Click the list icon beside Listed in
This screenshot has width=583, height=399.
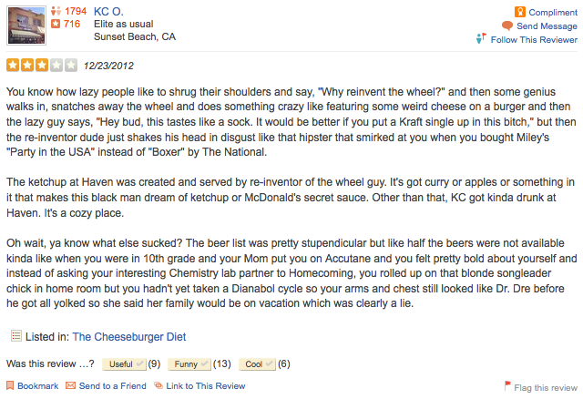pyautogui.click(x=14, y=337)
